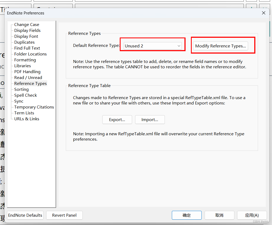Select Spell Check in the preferences tree

click(26, 95)
